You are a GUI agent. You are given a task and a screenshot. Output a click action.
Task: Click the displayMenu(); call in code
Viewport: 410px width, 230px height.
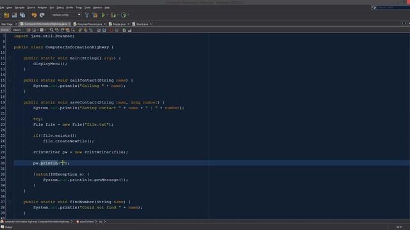coord(50,64)
